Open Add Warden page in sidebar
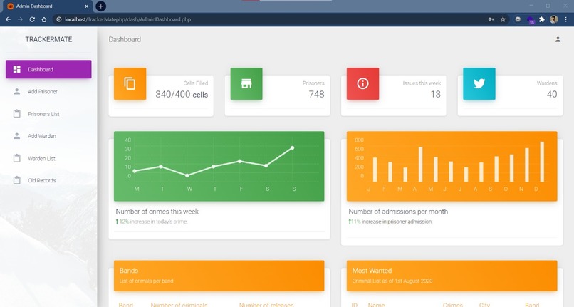This screenshot has height=307, width=574. pyautogui.click(x=48, y=136)
